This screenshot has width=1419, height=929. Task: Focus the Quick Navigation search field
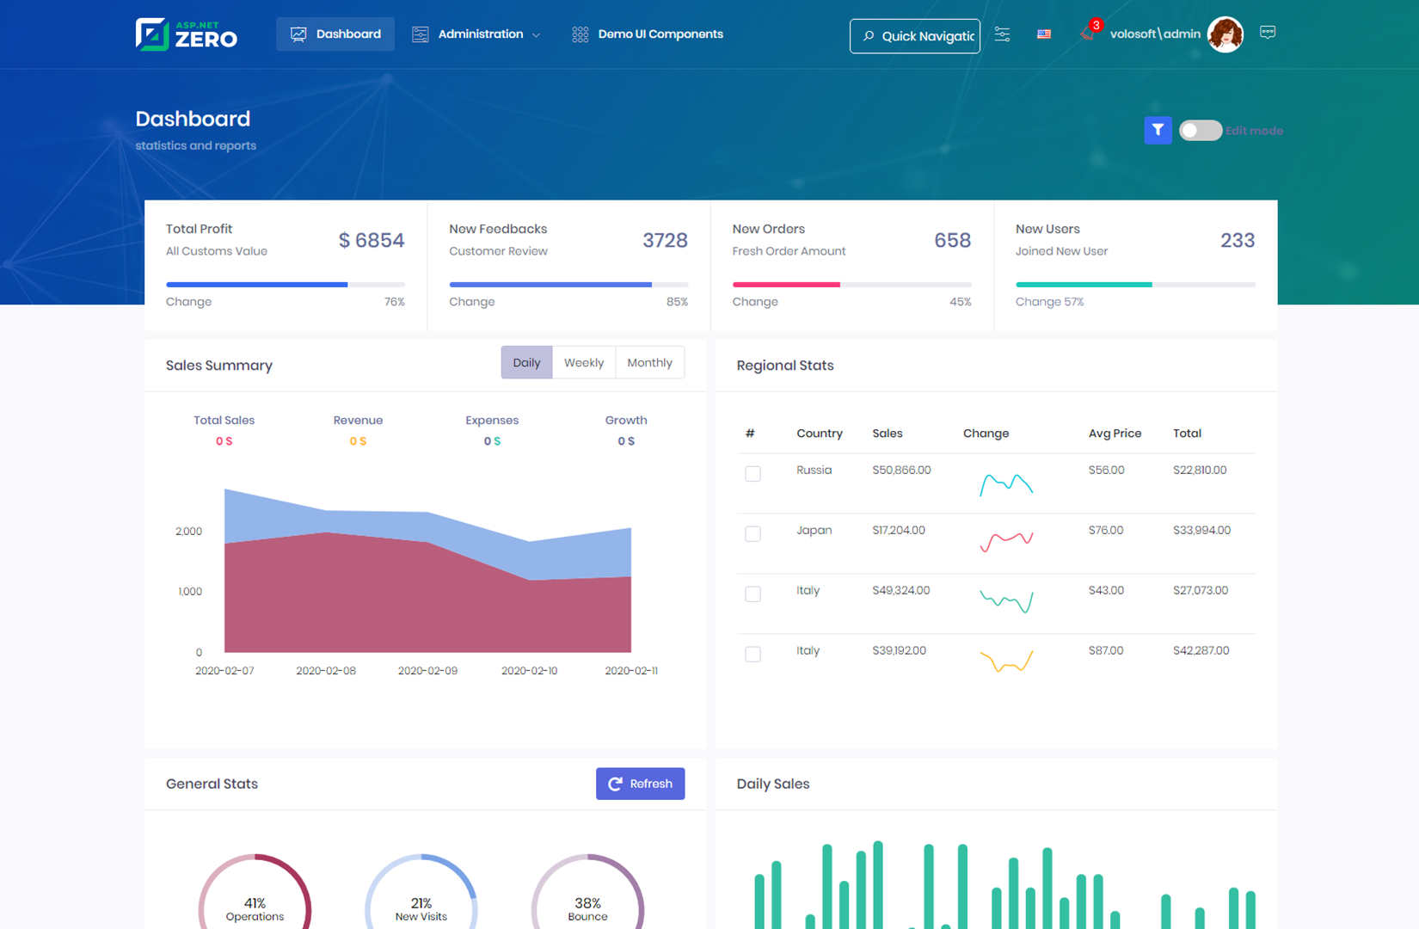[915, 36]
